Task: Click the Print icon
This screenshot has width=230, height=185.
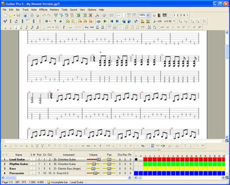Action: [154, 15]
